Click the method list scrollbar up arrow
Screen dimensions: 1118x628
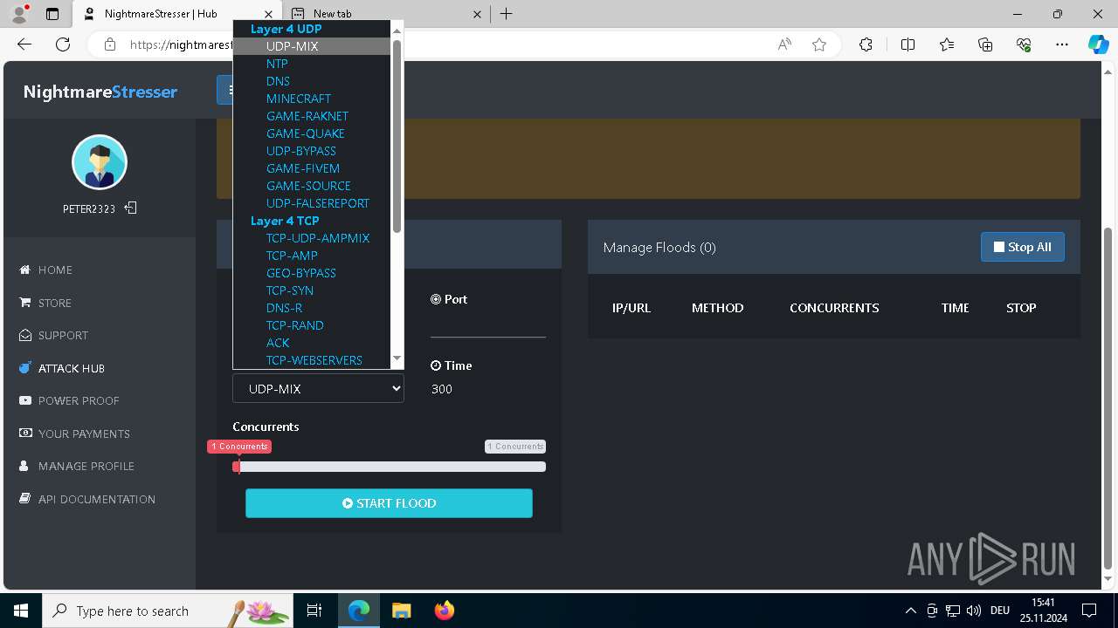[x=397, y=31]
